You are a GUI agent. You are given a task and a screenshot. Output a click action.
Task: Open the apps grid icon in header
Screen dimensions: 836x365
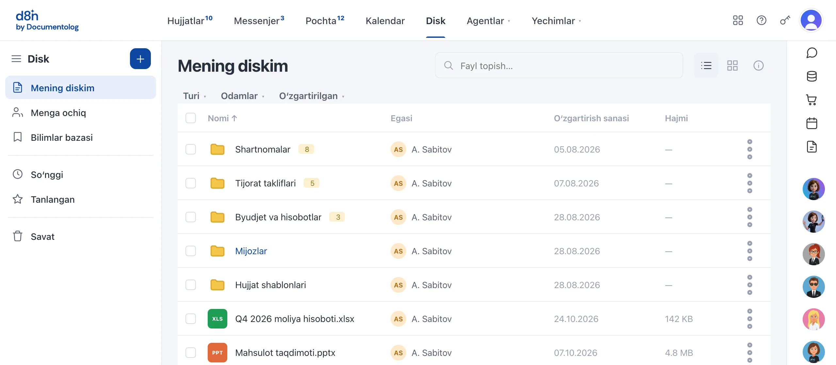pos(738,21)
